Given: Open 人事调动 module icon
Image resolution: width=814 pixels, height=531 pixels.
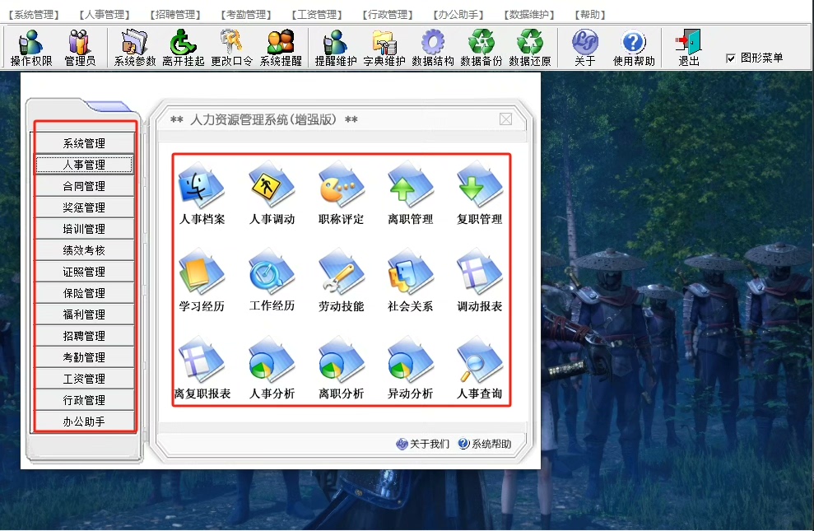Looking at the screenshot, I should pos(272,193).
